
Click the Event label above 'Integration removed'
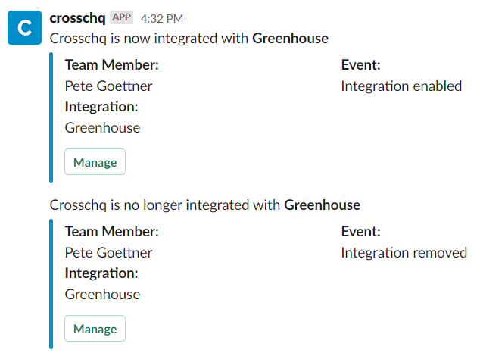point(360,232)
